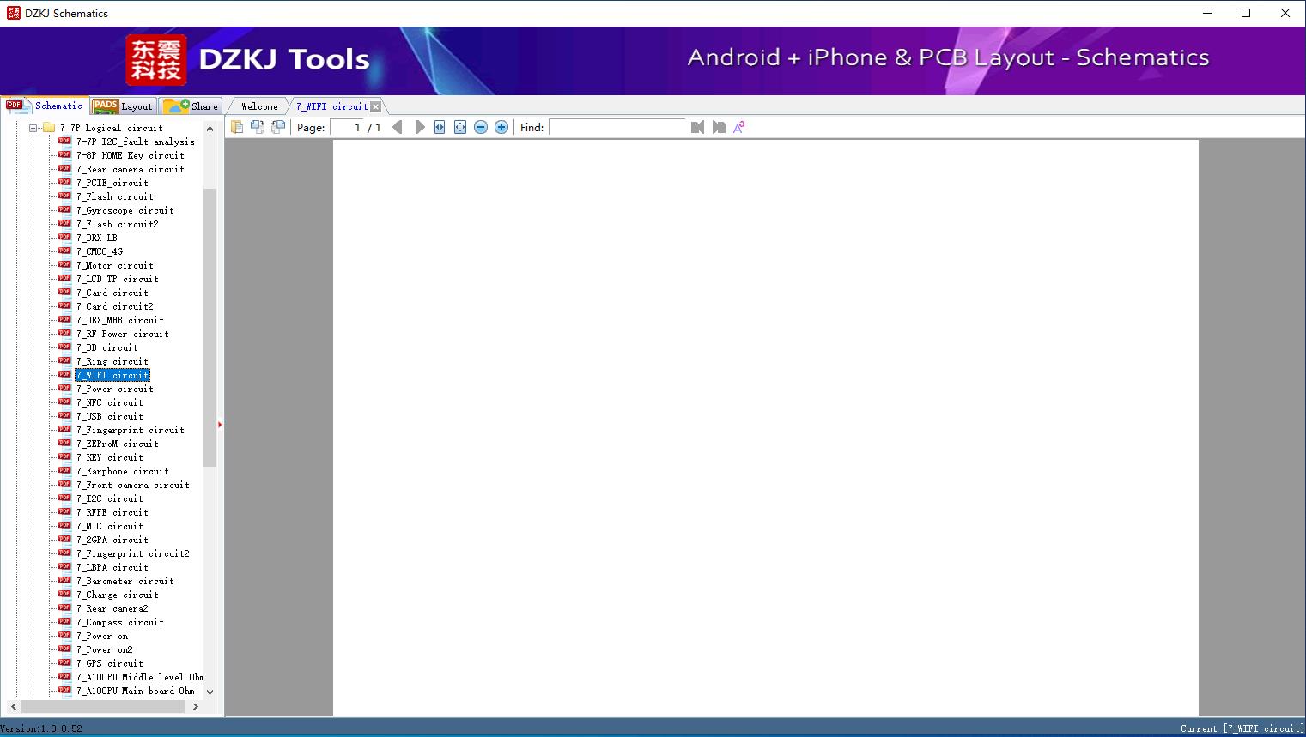Select 7_WIFI circuit in tree

pyautogui.click(x=112, y=375)
